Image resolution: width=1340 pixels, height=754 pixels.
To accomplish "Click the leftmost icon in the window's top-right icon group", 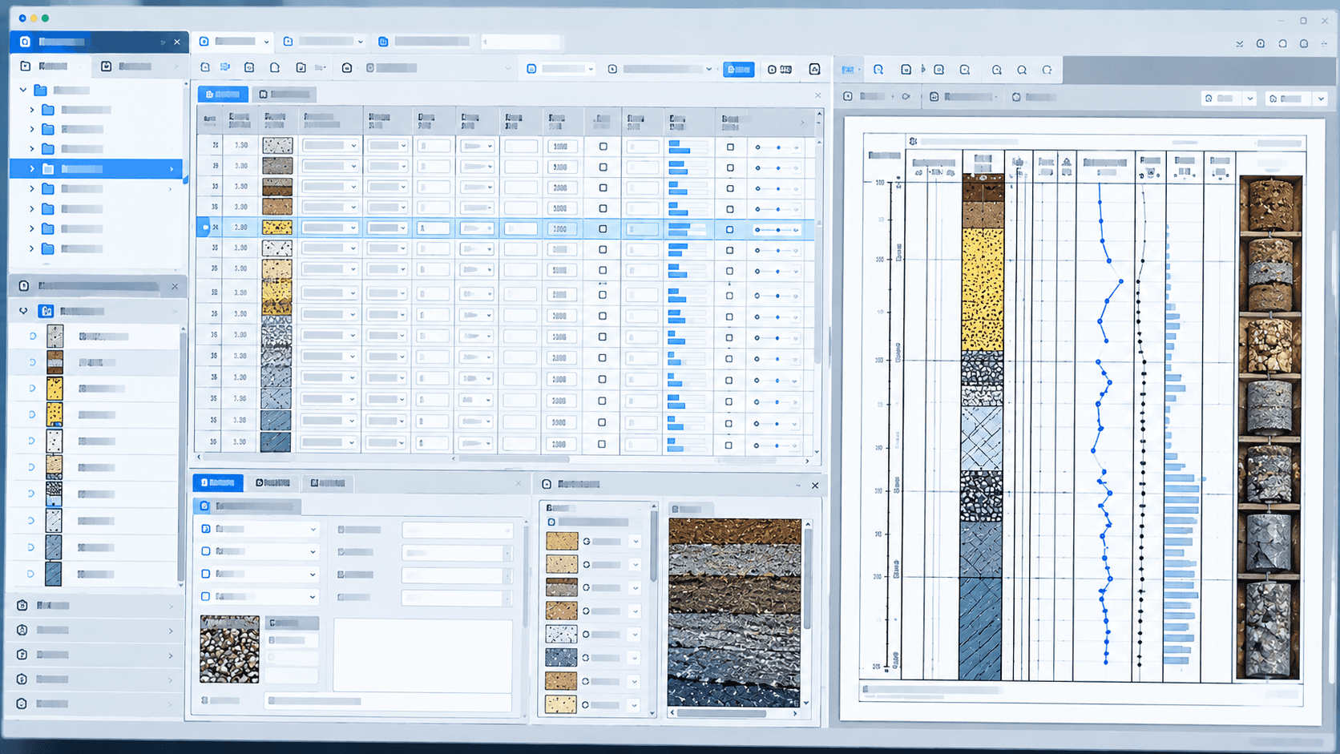I will (1239, 44).
